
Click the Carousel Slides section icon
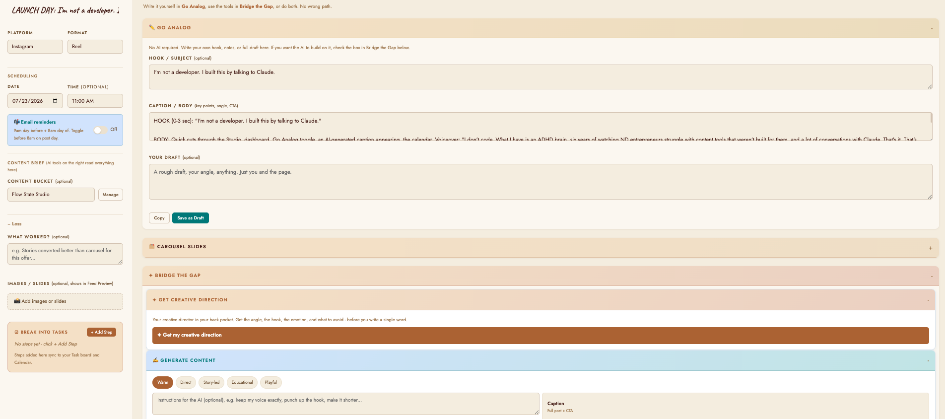tap(152, 246)
